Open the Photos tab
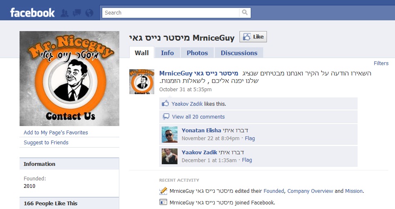Image resolution: width=395 pixels, height=209 pixels. tap(197, 53)
